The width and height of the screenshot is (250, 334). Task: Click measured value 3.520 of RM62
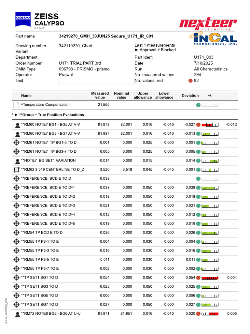tap(105, 170)
